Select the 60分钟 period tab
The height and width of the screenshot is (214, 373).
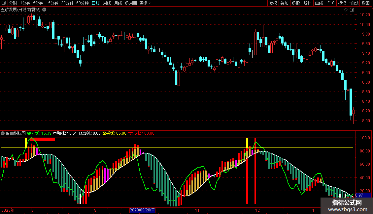[x=82, y=3]
